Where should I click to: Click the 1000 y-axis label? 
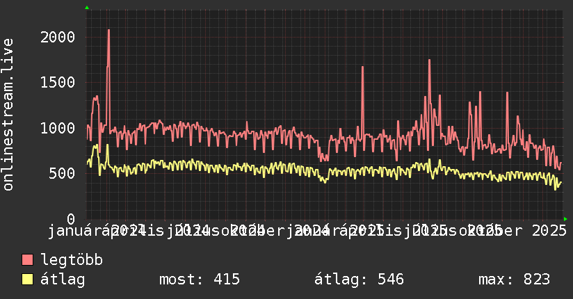tap(58, 129)
